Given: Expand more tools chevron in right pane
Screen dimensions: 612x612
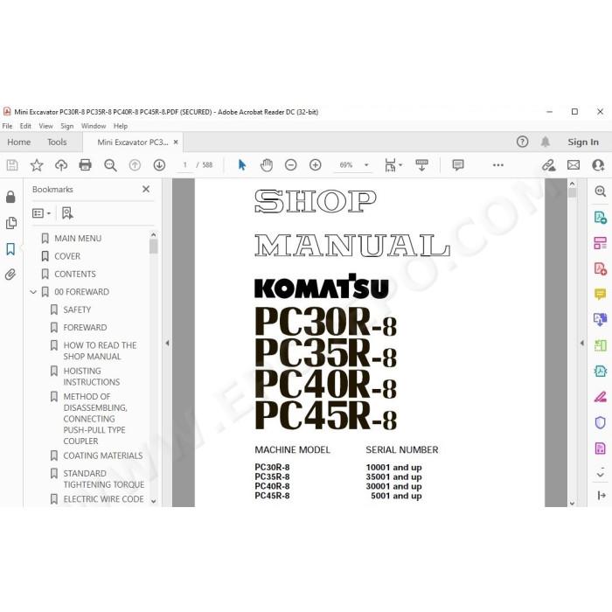Looking at the screenshot, I should pyautogui.click(x=601, y=474).
